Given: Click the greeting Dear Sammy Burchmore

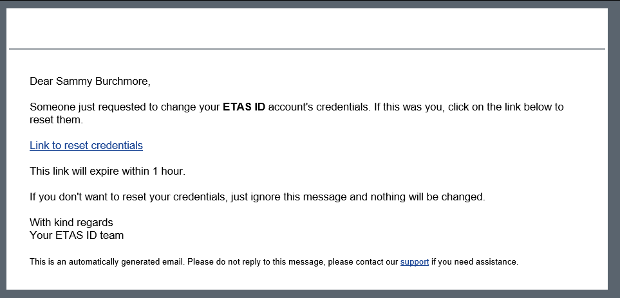Looking at the screenshot, I should [x=90, y=82].
